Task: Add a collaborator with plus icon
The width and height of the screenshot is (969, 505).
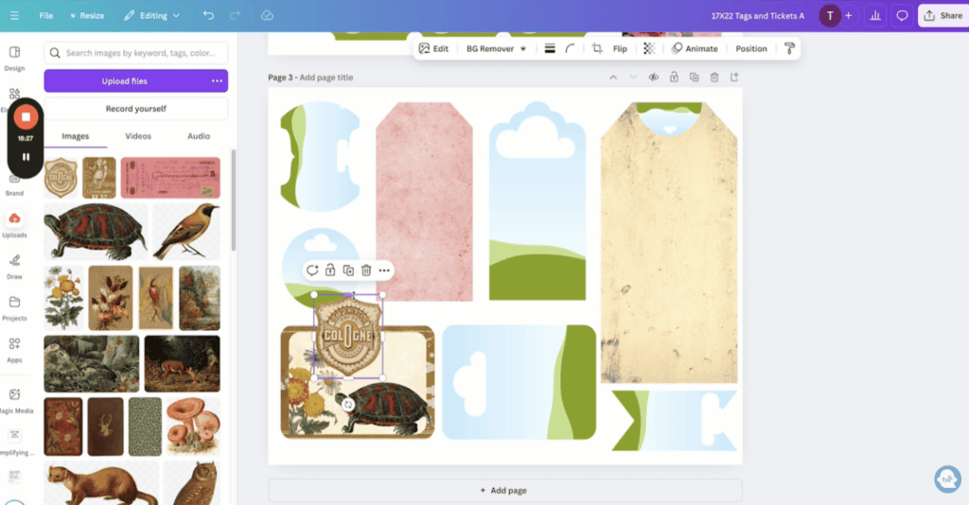Action: pos(849,16)
